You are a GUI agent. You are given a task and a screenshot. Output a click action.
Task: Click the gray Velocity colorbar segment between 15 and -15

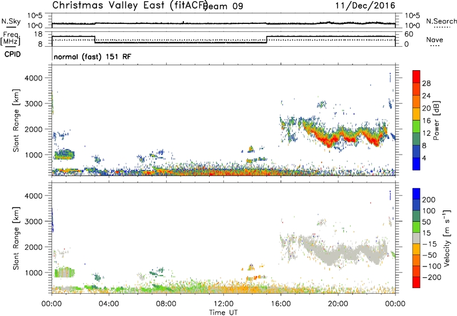416,238
